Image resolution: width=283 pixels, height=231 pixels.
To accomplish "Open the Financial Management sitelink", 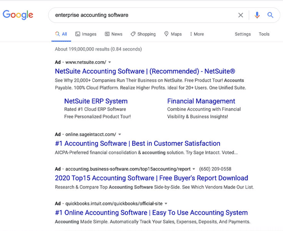I will 201,101.
